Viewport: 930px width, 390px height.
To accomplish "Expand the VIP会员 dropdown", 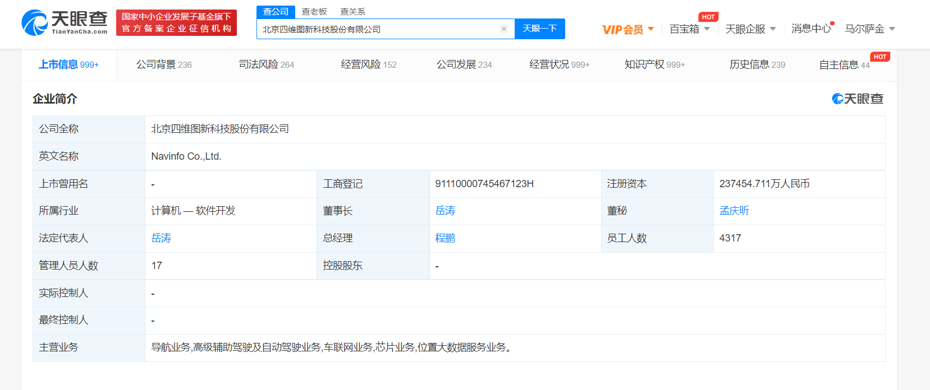I will coord(628,29).
